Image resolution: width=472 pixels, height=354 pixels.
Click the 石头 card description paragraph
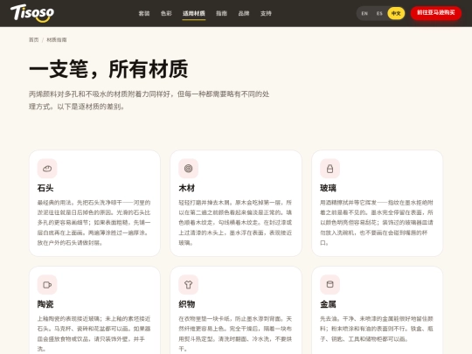click(94, 223)
